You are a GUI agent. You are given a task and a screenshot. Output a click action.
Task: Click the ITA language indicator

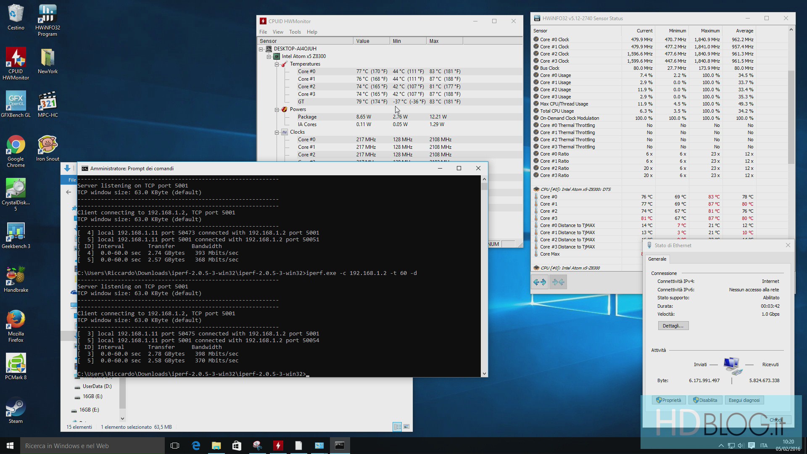point(764,446)
